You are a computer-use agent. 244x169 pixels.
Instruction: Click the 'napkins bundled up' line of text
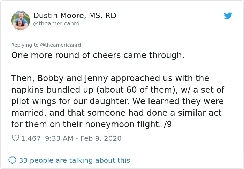point(118,90)
